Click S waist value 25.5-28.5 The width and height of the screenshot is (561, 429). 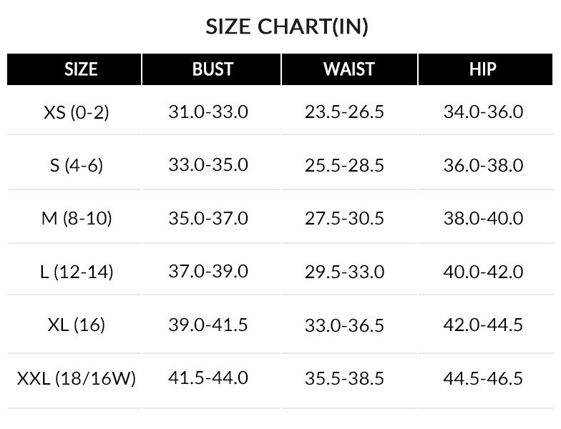pyautogui.click(x=344, y=165)
